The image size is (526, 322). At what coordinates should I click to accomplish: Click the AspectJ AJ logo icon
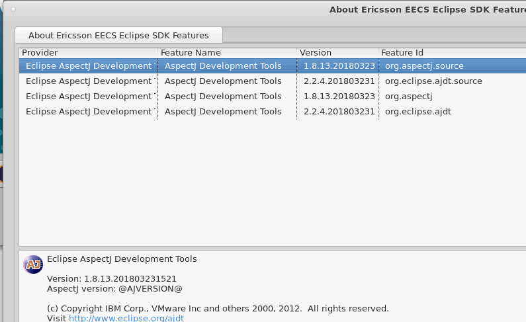33,264
